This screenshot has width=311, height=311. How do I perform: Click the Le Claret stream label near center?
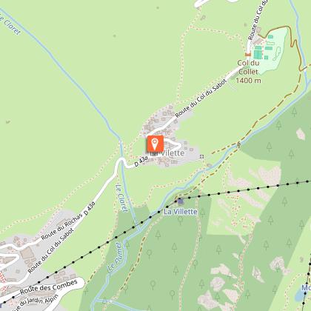tap(122, 198)
